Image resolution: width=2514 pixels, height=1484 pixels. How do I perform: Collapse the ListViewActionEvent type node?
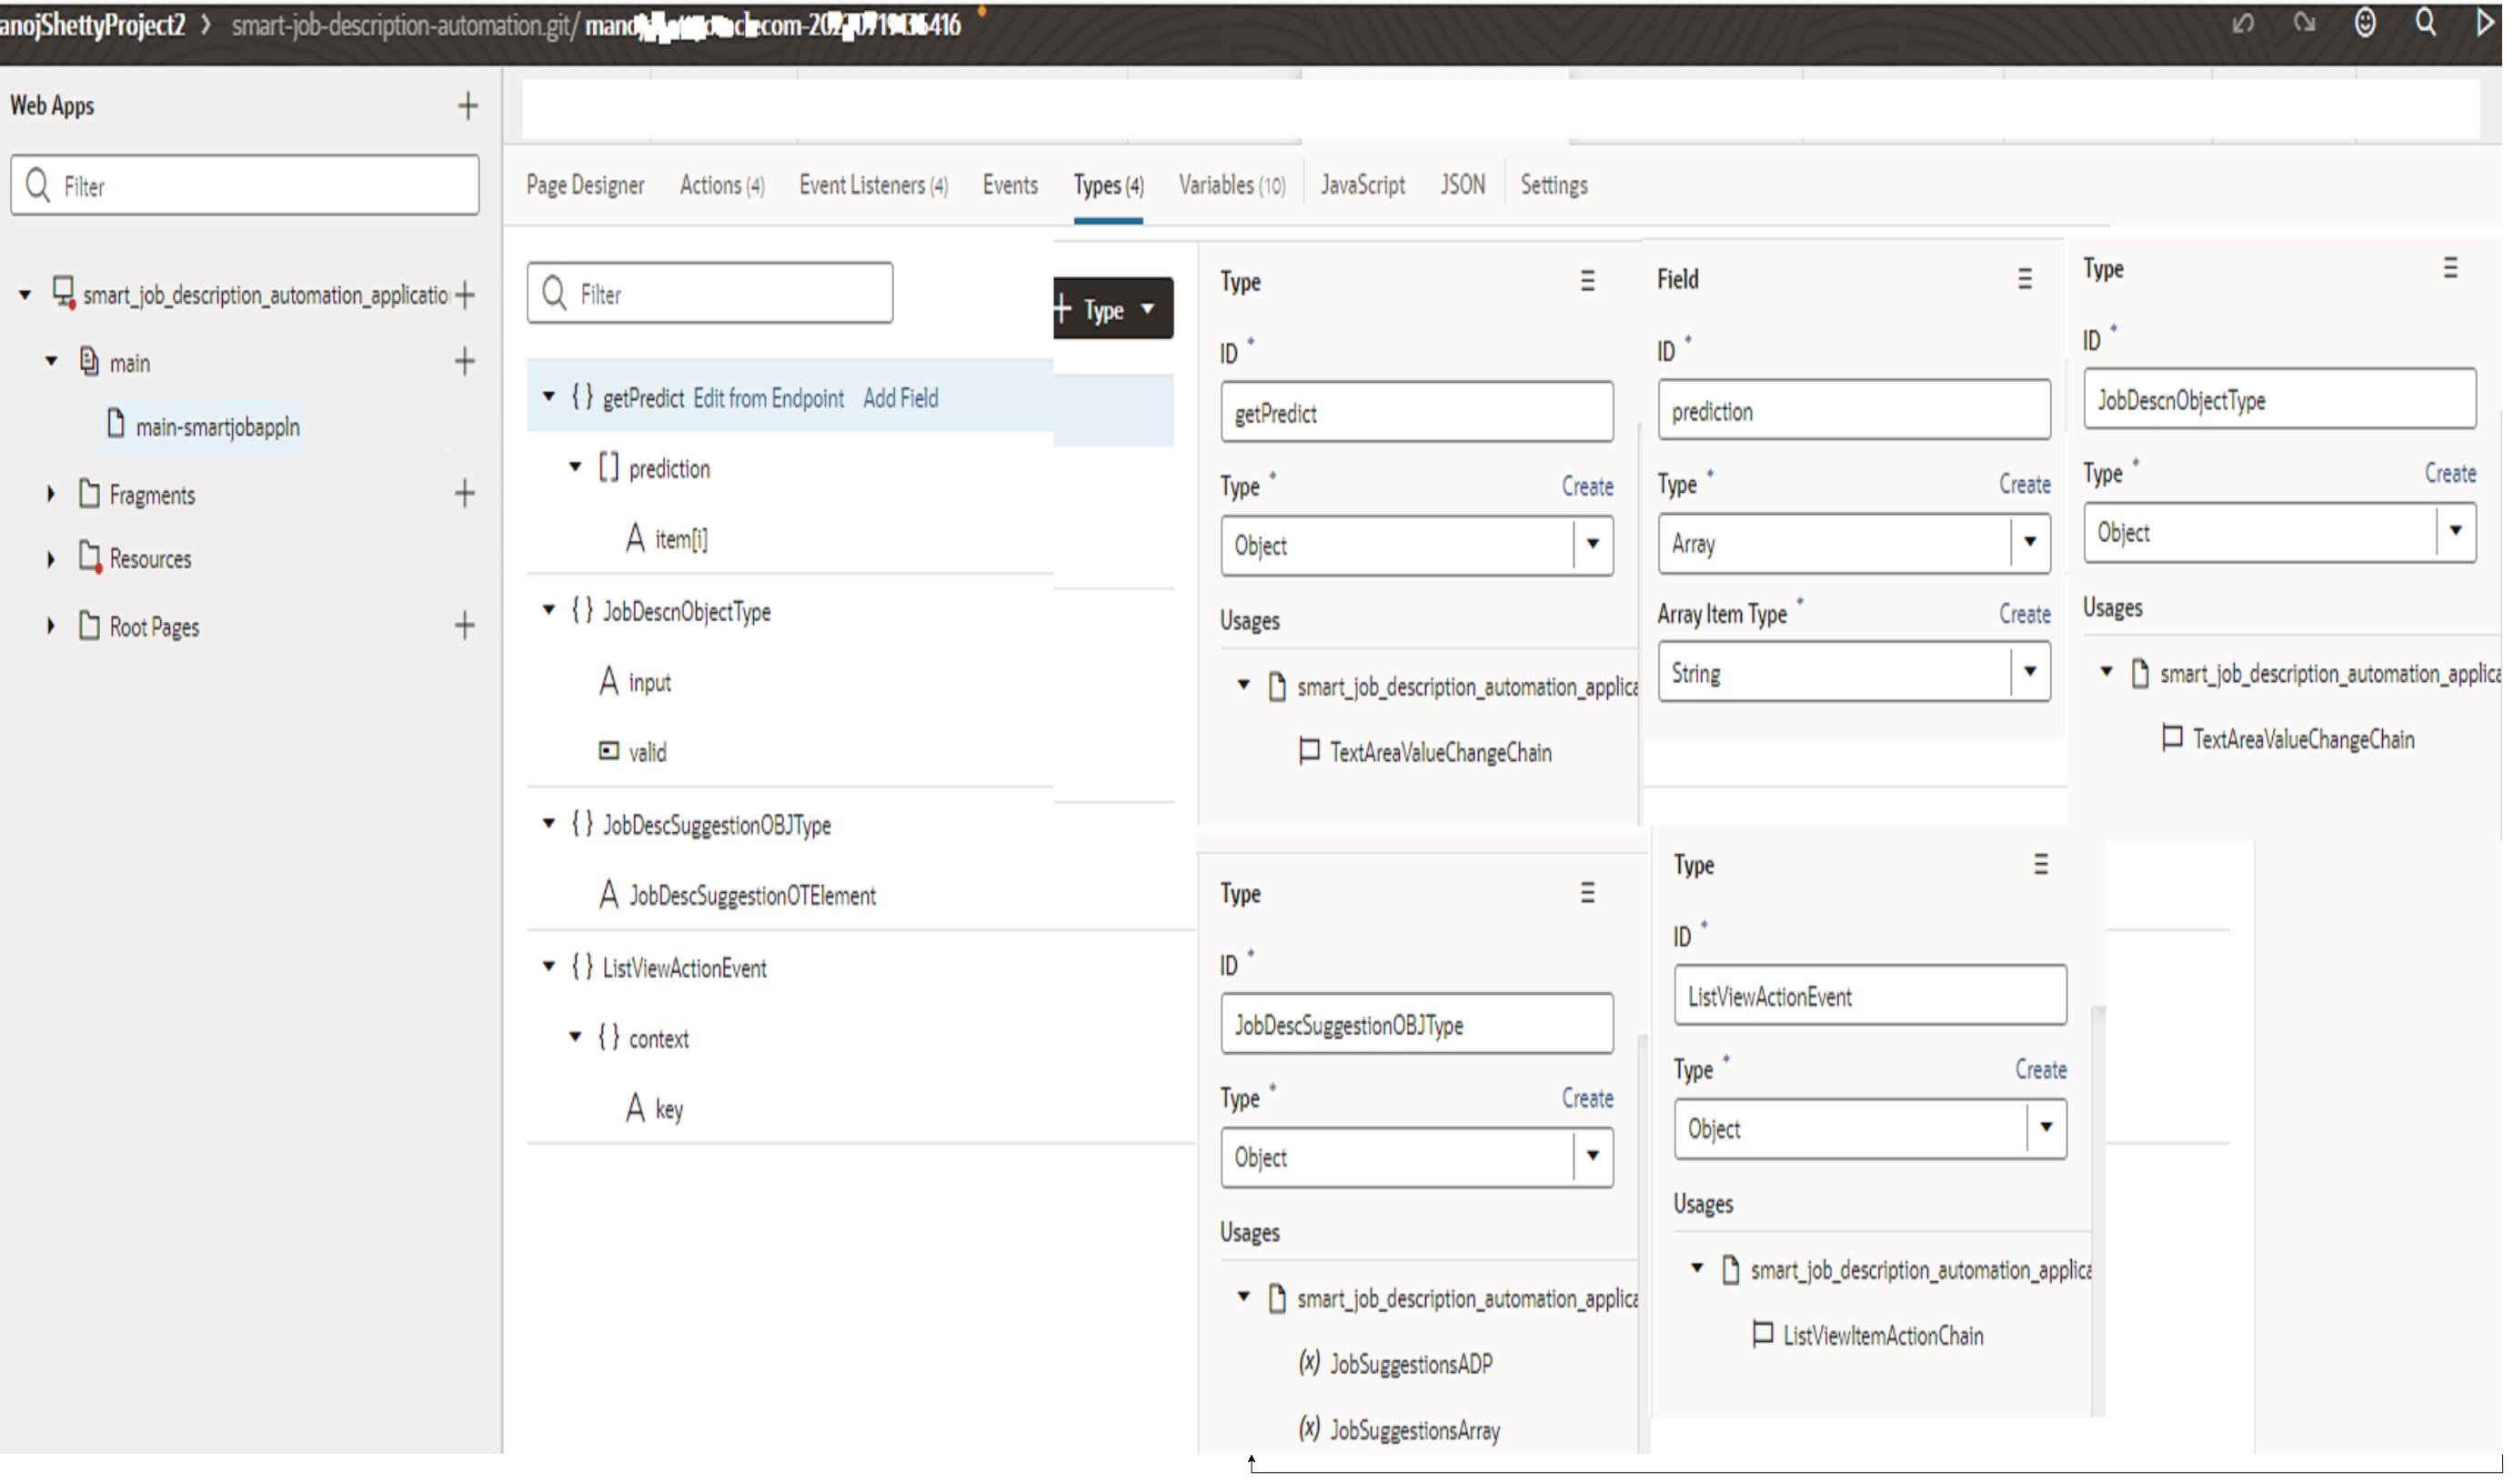(549, 967)
